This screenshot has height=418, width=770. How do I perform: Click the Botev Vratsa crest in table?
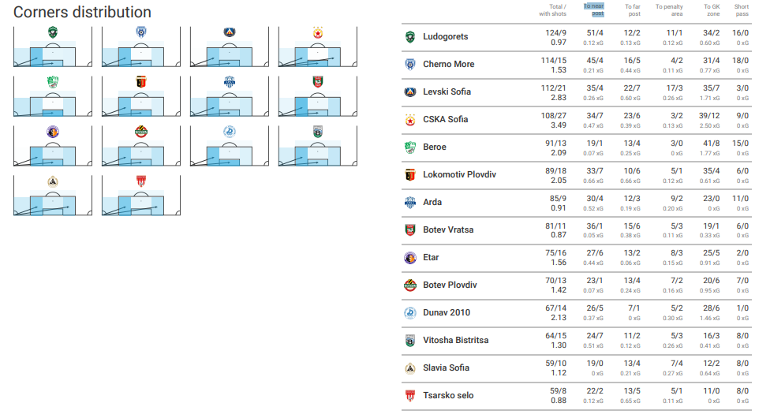coord(410,230)
